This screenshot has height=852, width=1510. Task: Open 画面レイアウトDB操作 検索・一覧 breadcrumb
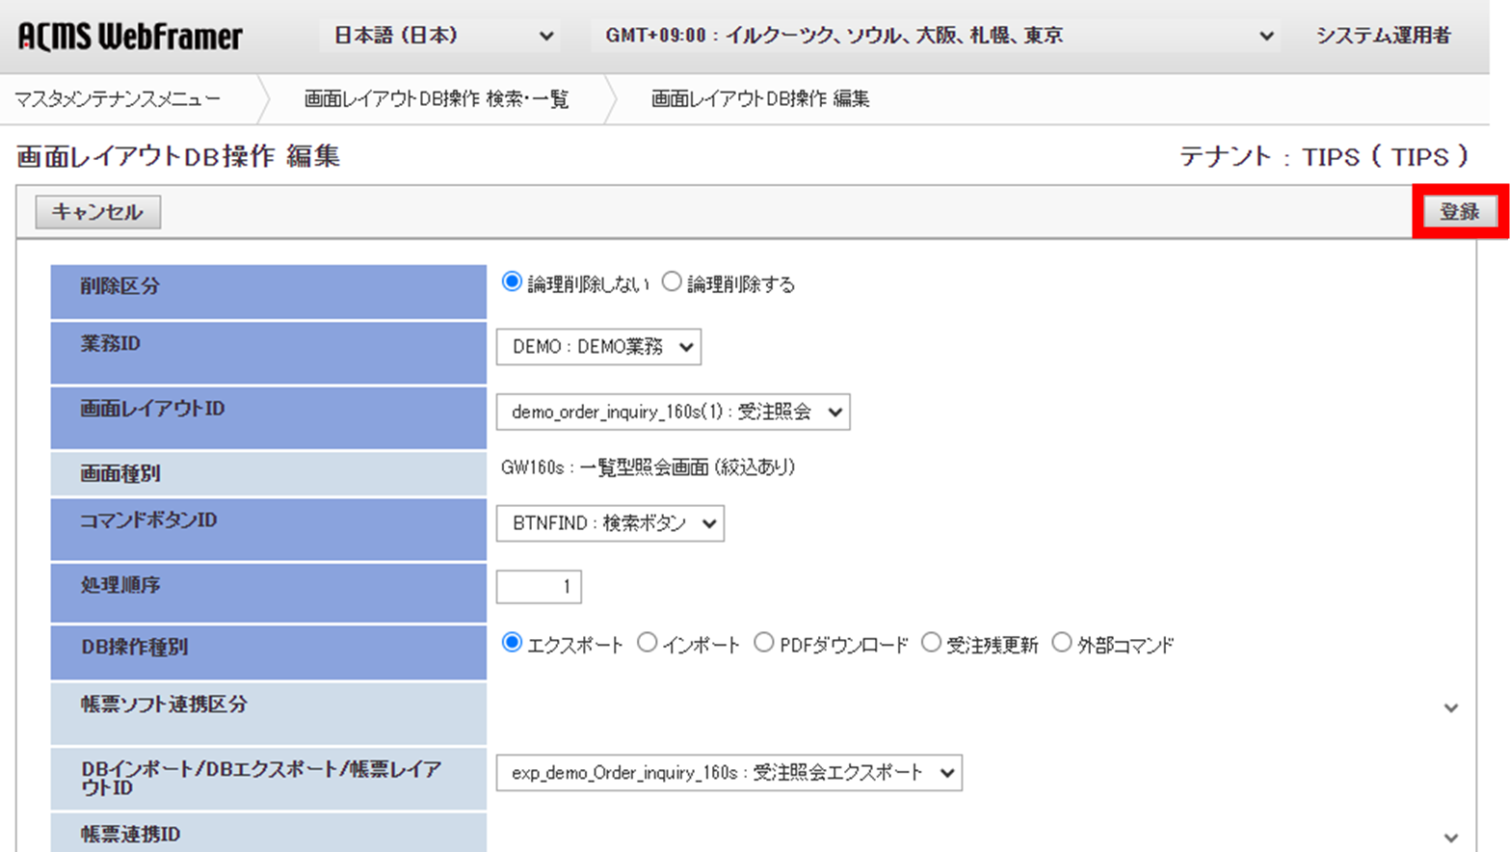[x=438, y=97]
